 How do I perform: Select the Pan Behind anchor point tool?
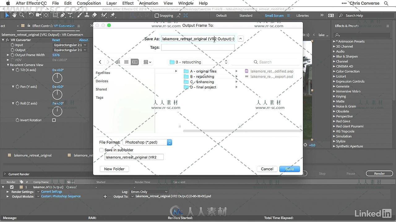[46, 15]
